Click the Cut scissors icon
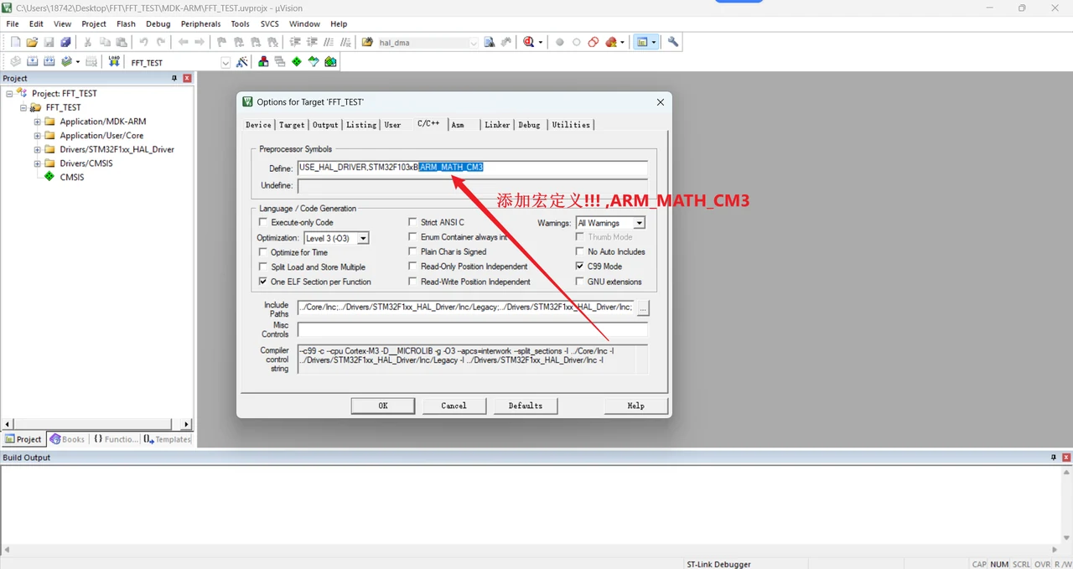Screen dimensions: 1073x569 (87, 42)
